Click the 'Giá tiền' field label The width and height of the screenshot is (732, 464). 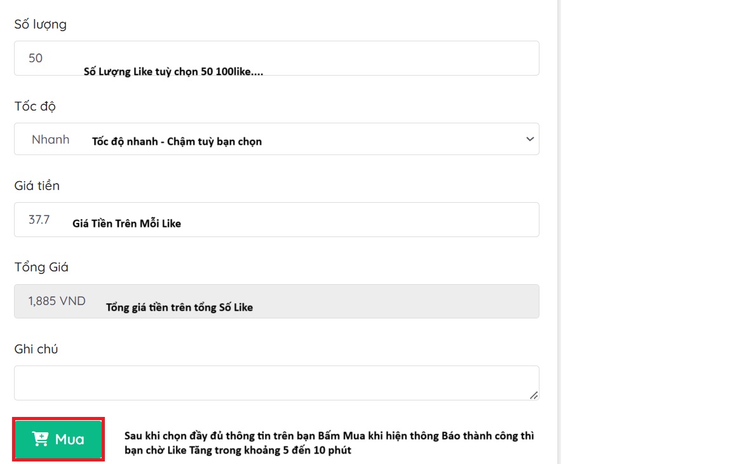click(37, 186)
